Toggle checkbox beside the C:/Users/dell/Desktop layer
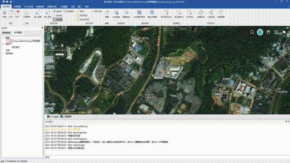 click(x=10, y=41)
